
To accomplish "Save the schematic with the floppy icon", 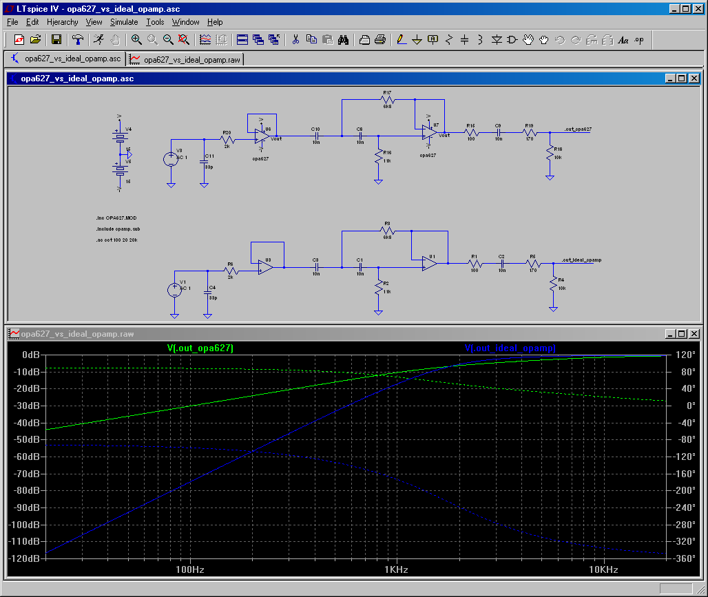I will click(x=56, y=40).
